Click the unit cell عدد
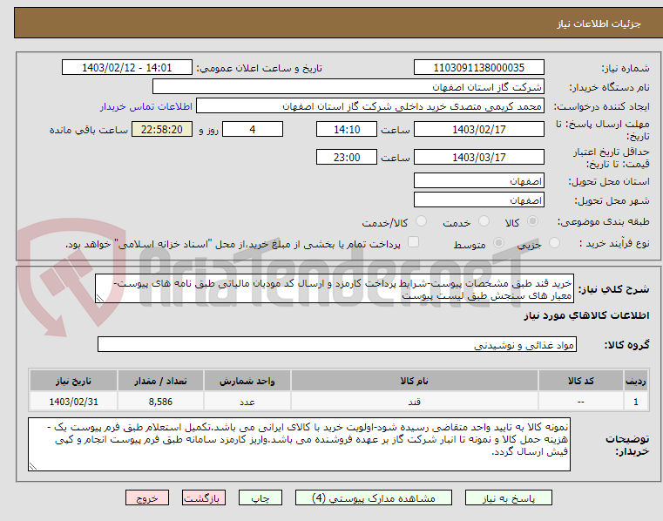The height and width of the screenshot is (521, 663). pos(247,402)
